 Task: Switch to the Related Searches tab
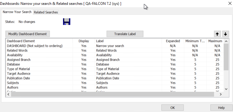click(46, 12)
